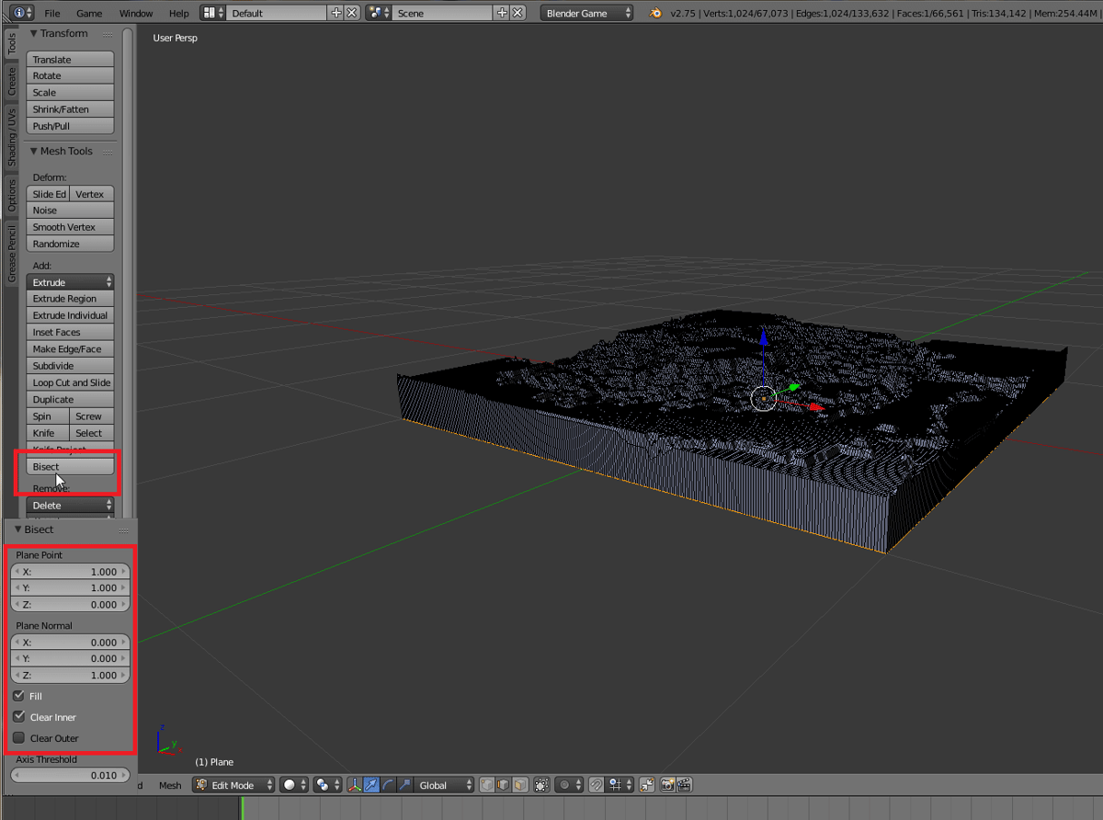
Task: Delete the Default screen layout with X
Action: (353, 13)
